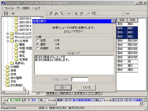Screen dimensions: 148x111
Task: Click the filter lines with pen icon
Action: point(62,13)
